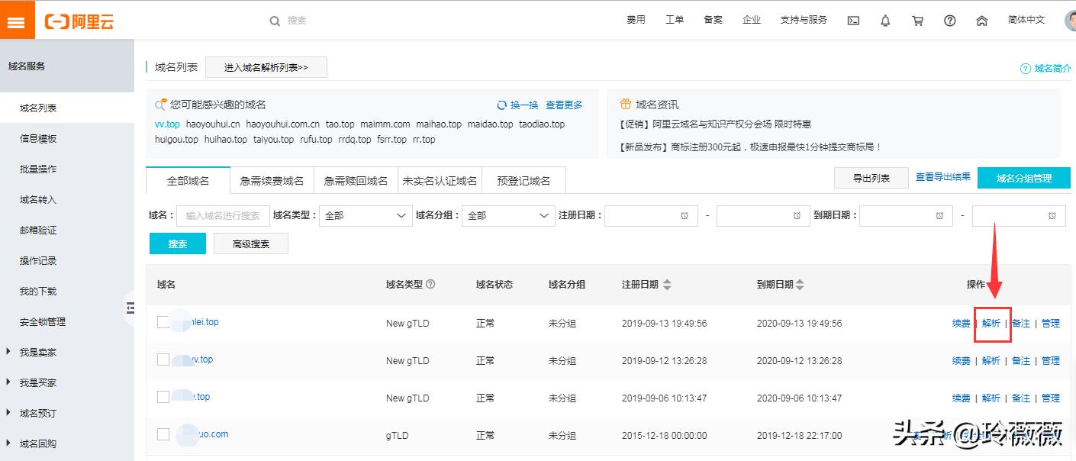Image resolution: width=1076 pixels, height=461 pixels.
Task: Click the 注册日期 column sort arrows
Action: pyautogui.click(x=666, y=283)
